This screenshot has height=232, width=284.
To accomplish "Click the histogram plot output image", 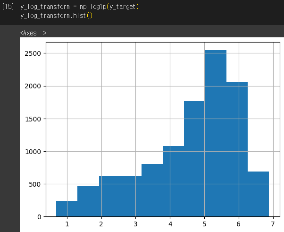I will click(x=152, y=135).
